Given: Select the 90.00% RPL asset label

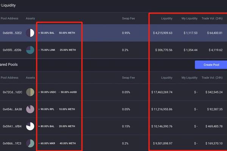Looking at the screenshot, I should pos(47,109).
